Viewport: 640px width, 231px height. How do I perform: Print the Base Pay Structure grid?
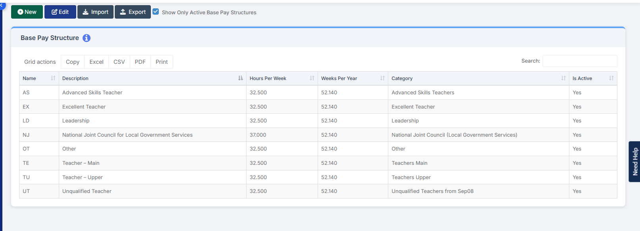coord(162,62)
